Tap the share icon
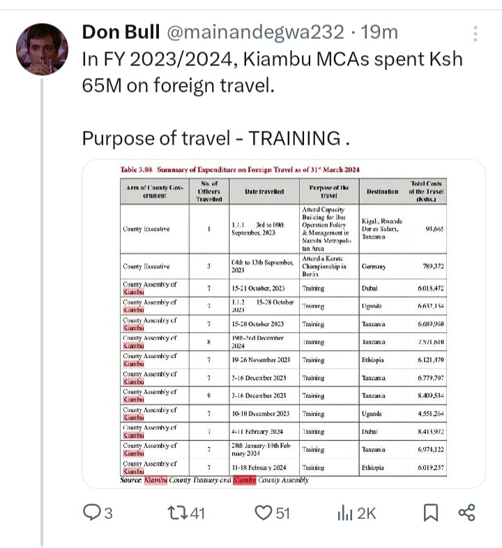502x548 pixels. (466, 514)
